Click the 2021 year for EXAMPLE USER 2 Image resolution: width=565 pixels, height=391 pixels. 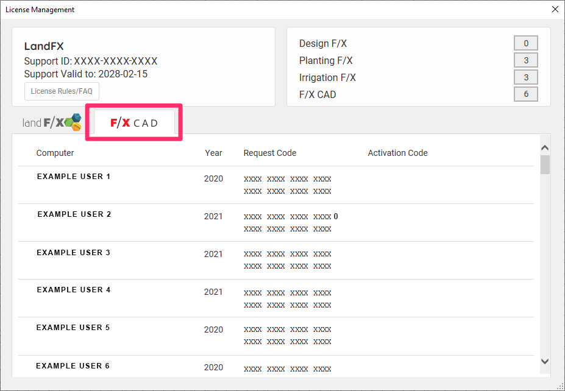(213, 216)
